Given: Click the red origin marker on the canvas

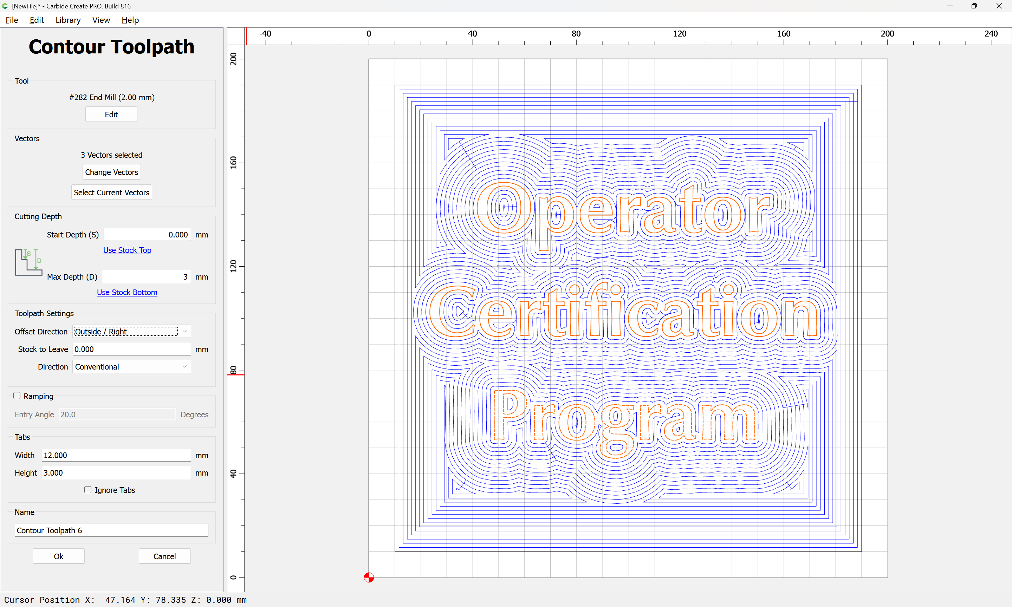Looking at the screenshot, I should (369, 577).
